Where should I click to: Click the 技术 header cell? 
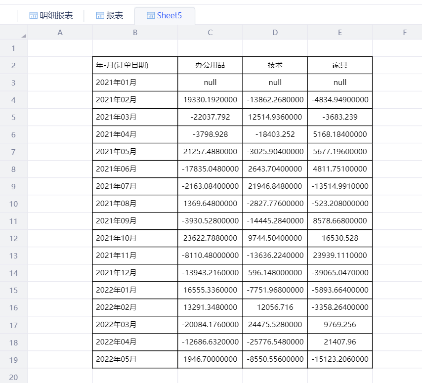pos(275,65)
